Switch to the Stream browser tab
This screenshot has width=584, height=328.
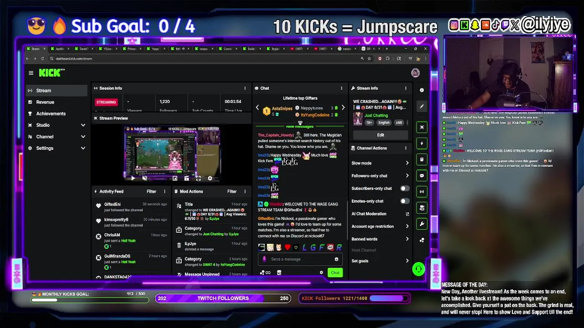pyautogui.click(x=36, y=49)
